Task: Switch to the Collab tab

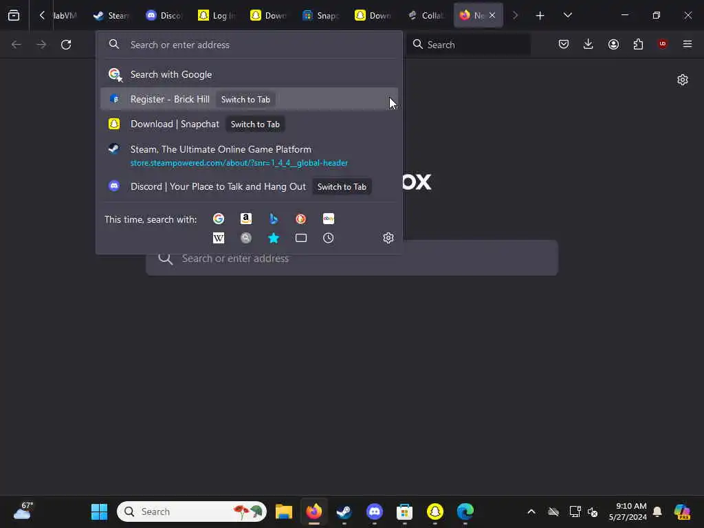Action: [426, 16]
